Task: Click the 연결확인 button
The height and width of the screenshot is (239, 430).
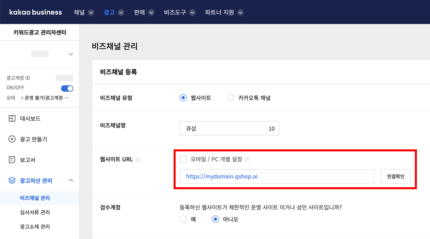Action: (395, 176)
